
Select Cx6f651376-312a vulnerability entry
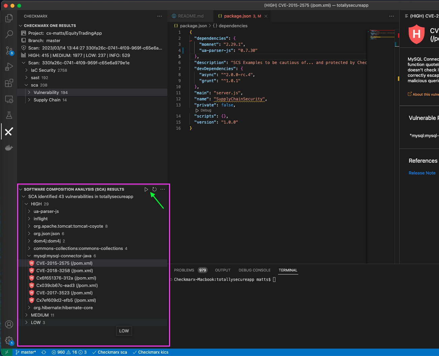92,278
